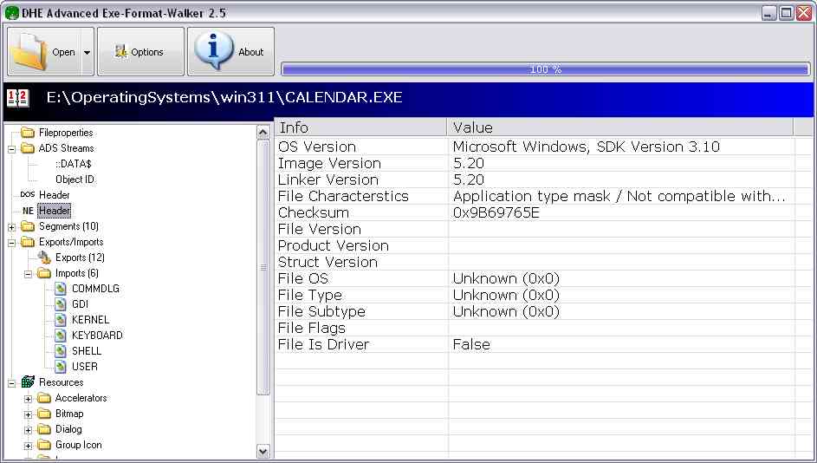Viewport: 817px width, 463px height.
Task: Click the KERNEL import module icon
Action: (x=60, y=320)
